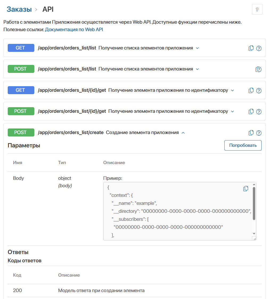Click the example body scrollbar thumb

coord(254,204)
